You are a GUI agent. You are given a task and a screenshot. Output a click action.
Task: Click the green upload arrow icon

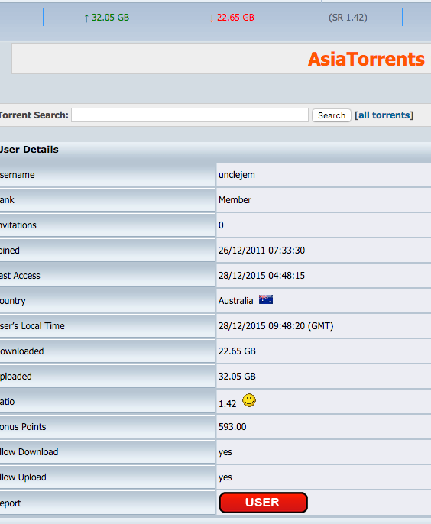[86, 18]
